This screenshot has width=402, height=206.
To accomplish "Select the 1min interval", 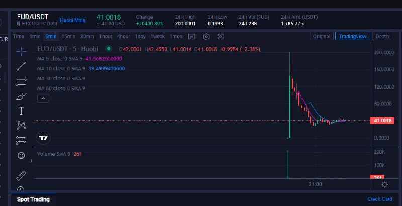I will (x=35, y=36).
